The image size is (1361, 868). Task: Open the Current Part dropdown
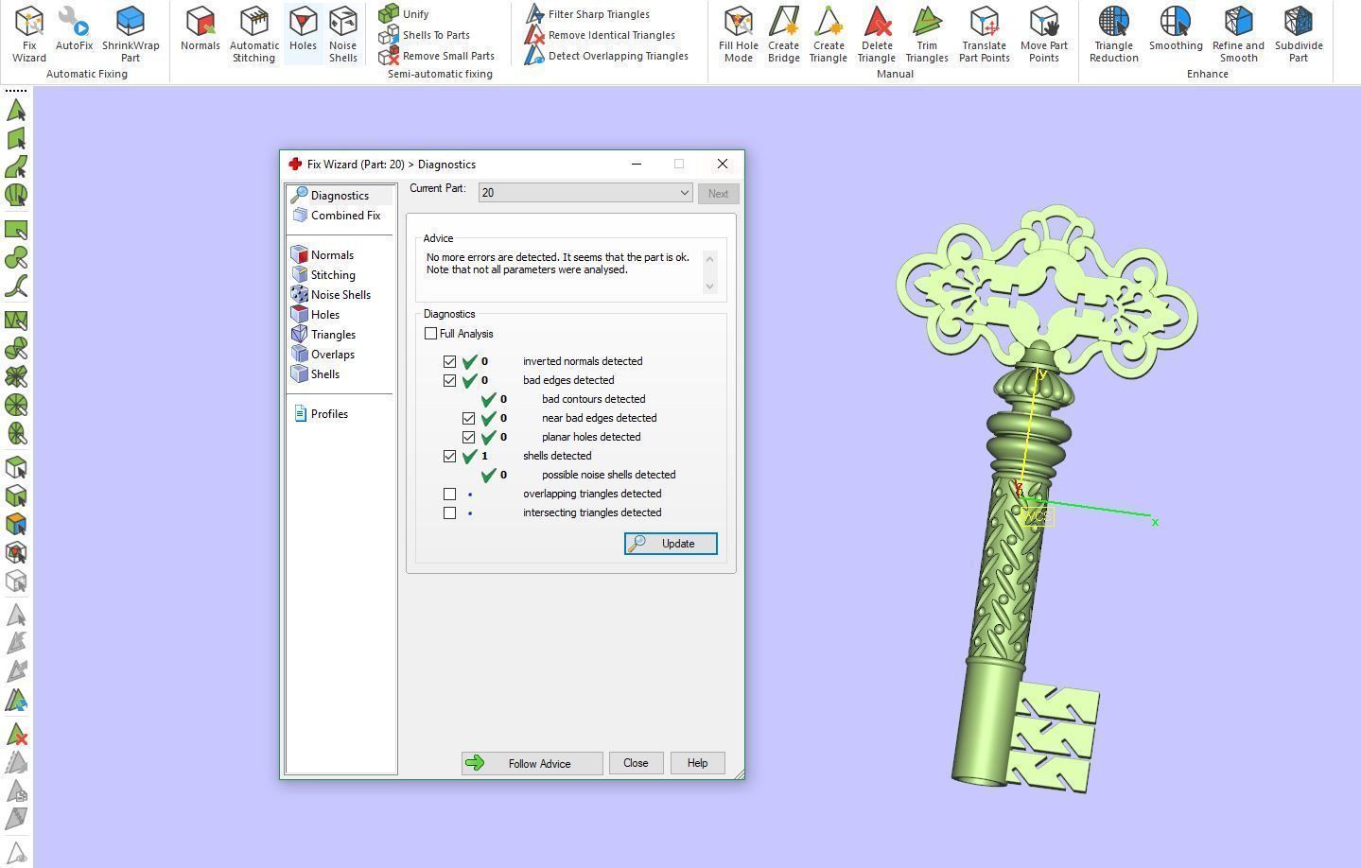point(585,193)
